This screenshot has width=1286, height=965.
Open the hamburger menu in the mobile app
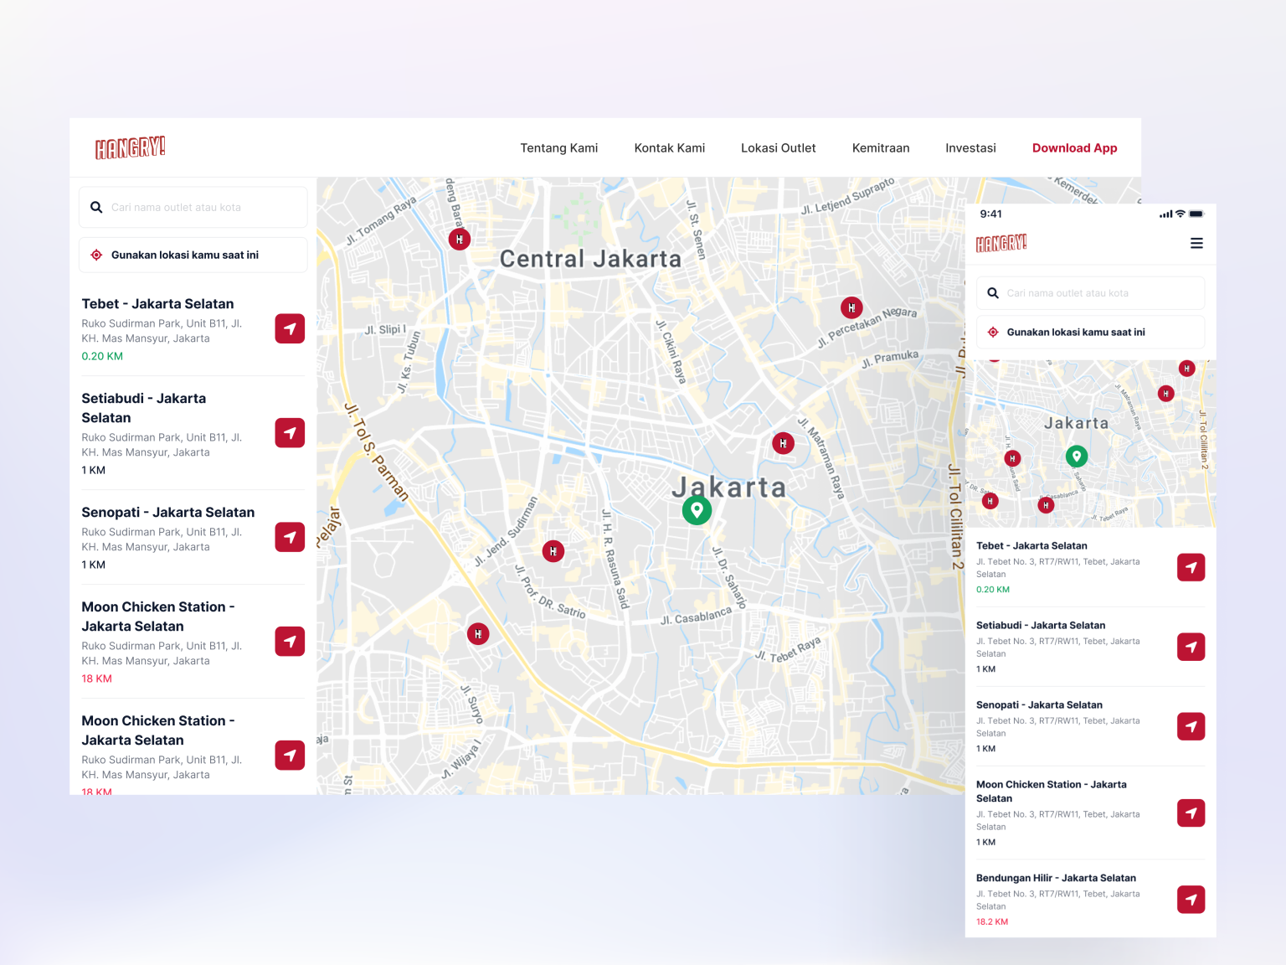[1196, 243]
